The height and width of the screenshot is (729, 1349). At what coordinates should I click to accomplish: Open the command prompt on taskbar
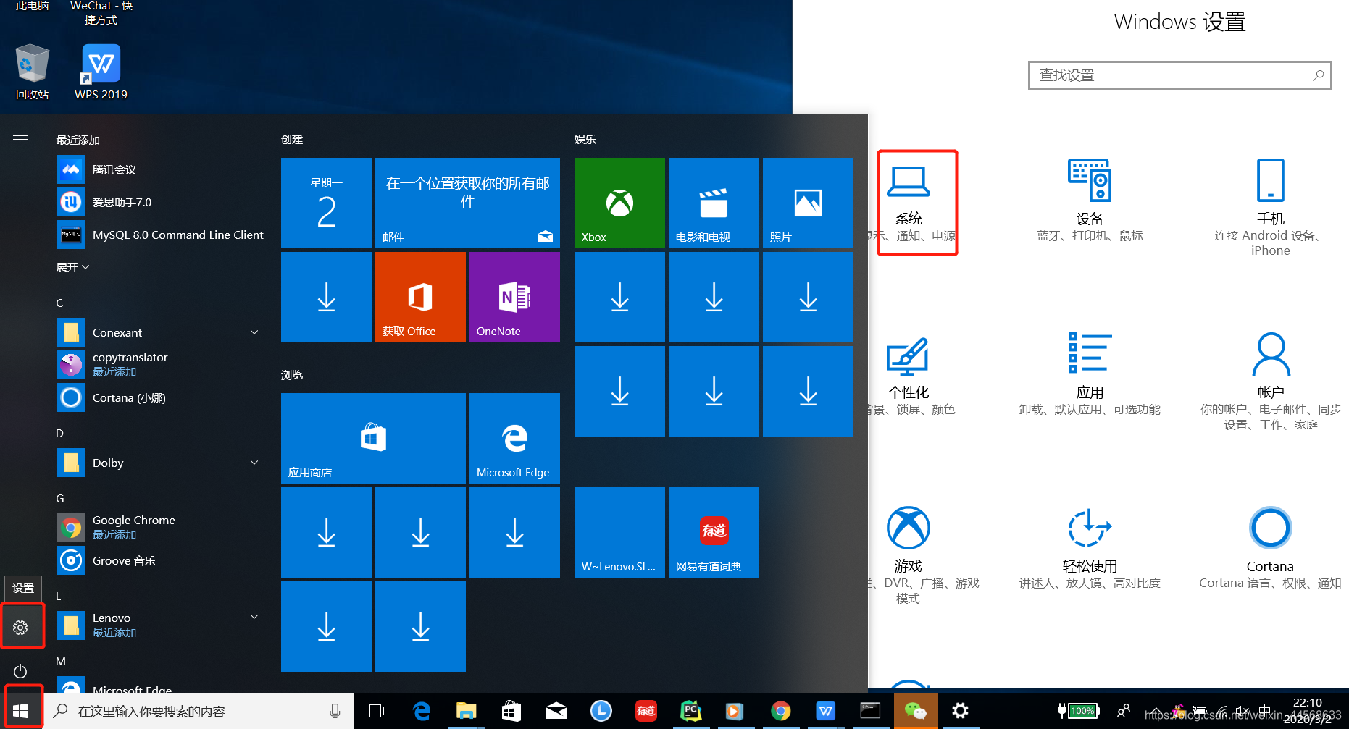(870, 711)
